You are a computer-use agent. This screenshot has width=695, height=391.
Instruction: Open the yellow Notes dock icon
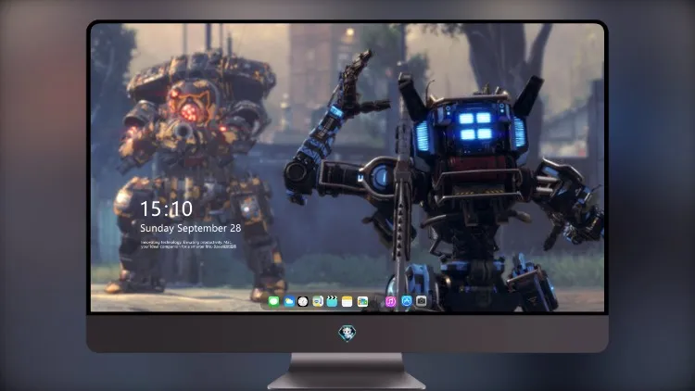click(347, 301)
